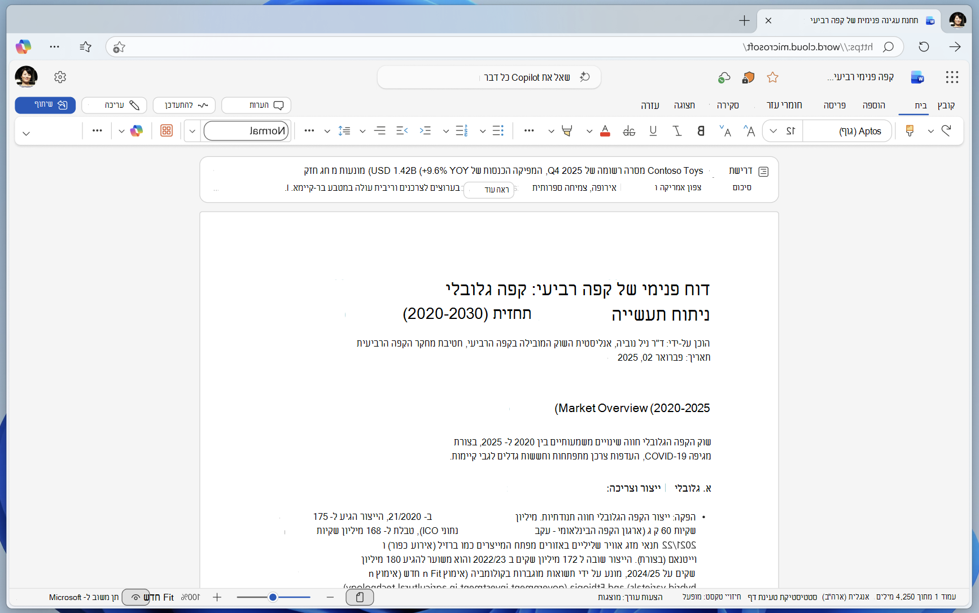The width and height of the screenshot is (979, 613).
Task: Open a new browser tab
Action: pyautogui.click(x=744, y=21)
